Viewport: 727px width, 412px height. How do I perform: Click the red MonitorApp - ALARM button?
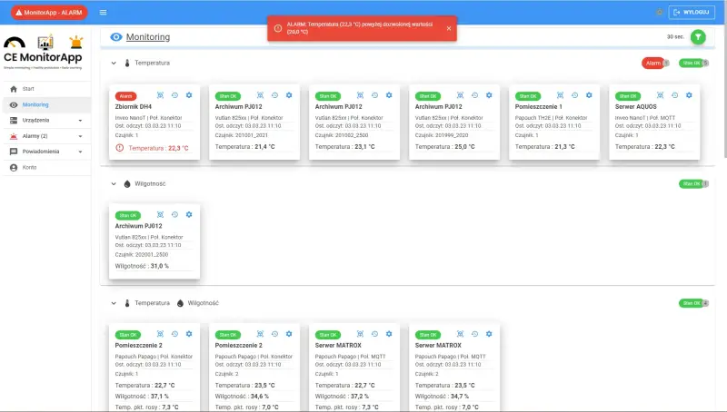click(49, 12)
